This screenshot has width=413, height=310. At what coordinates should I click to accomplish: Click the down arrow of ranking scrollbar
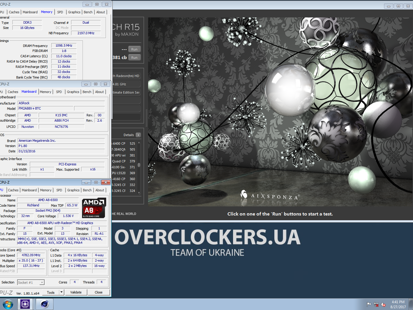pos(139,193)
